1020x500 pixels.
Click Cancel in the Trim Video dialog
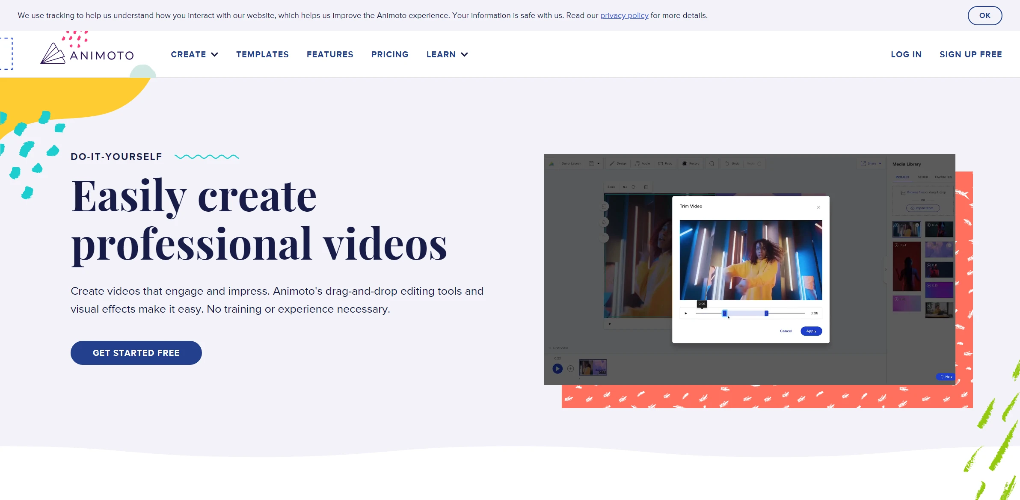click(786, 331)
